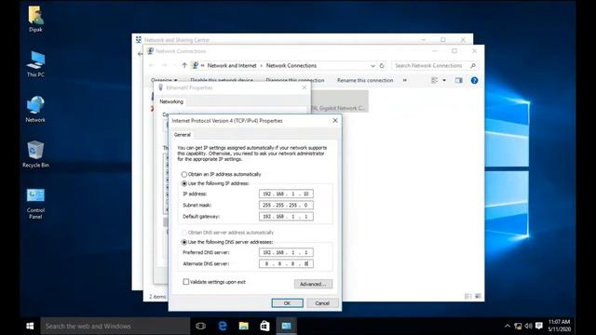Switch to details view in status bar
The height and width of the screenshot is (335, 596).
pyautogui.click(x=468, y=296)
